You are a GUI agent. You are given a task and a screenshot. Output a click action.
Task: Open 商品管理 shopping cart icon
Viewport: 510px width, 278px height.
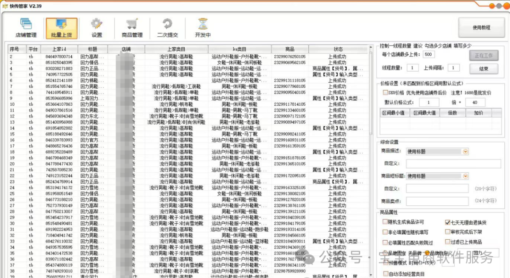click(x=132, y=28)
